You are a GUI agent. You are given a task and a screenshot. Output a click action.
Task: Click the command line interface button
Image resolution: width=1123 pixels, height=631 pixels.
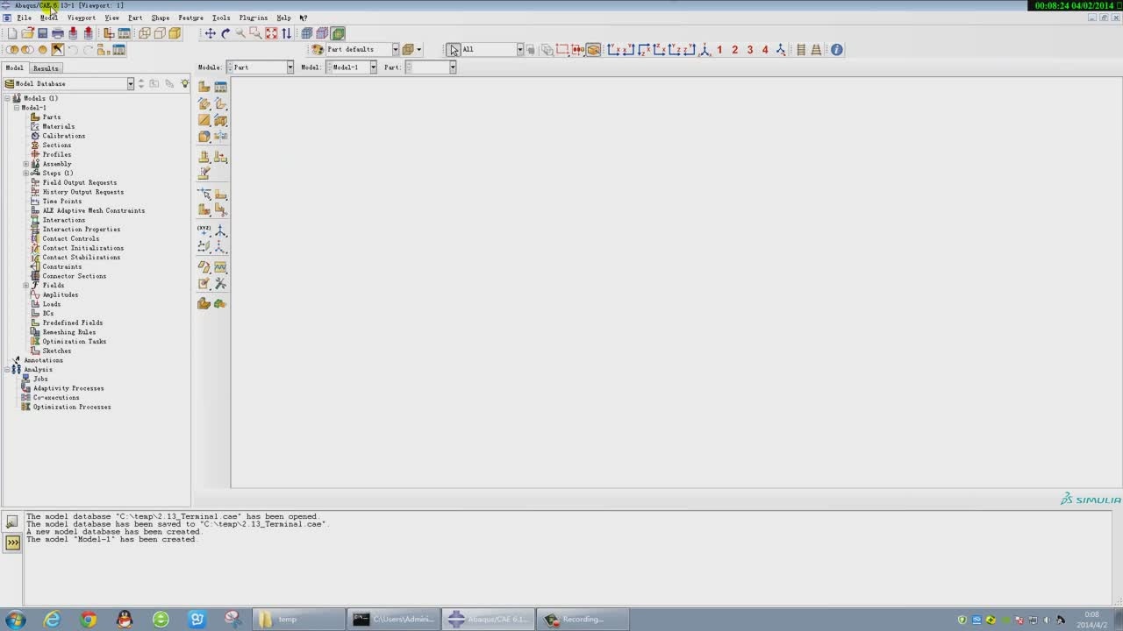12,543
